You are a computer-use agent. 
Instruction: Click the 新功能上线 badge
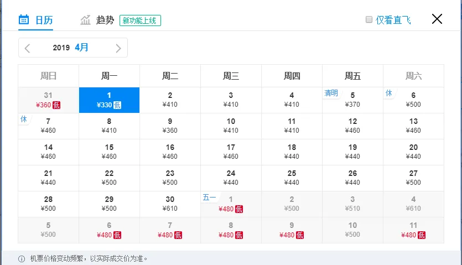[140, 20]
